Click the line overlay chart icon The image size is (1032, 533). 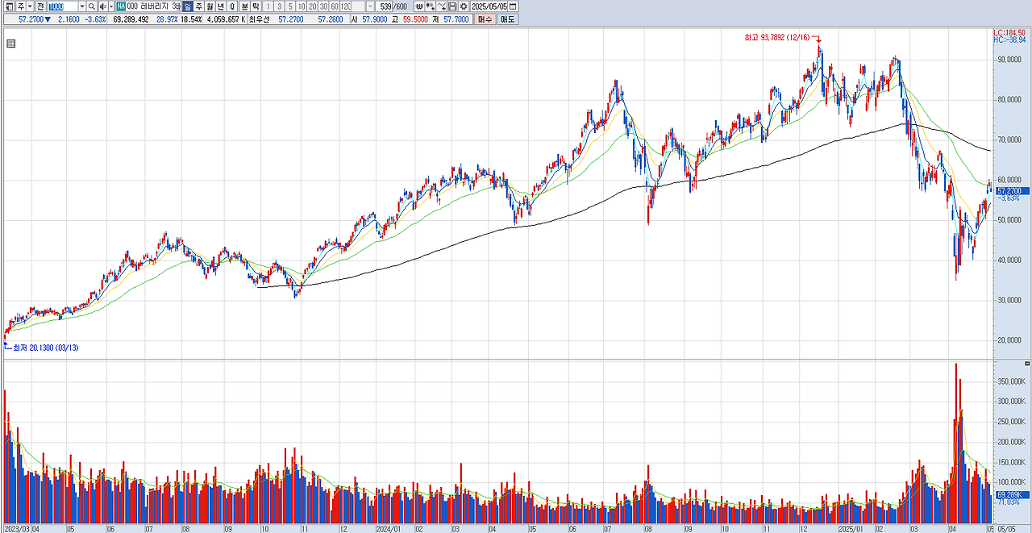[x=442, y=6]
